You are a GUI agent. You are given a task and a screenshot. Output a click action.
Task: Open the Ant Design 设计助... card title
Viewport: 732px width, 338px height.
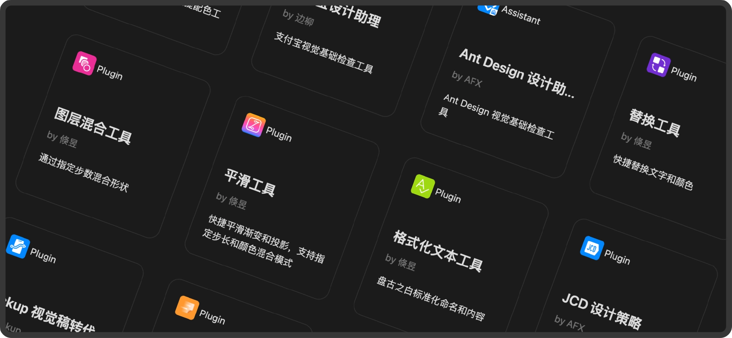click(516, 73)
